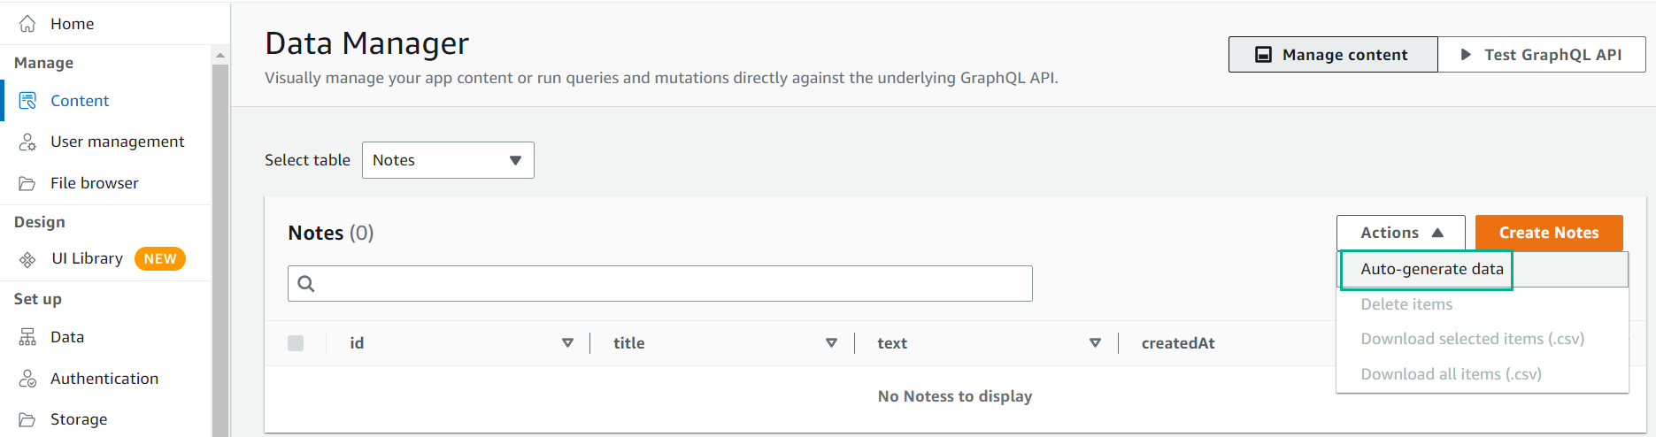
Task: Click the sidebar scrollbar up arrow
Action: pos(220,56)
